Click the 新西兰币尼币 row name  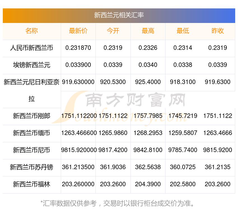pos(32,150)
